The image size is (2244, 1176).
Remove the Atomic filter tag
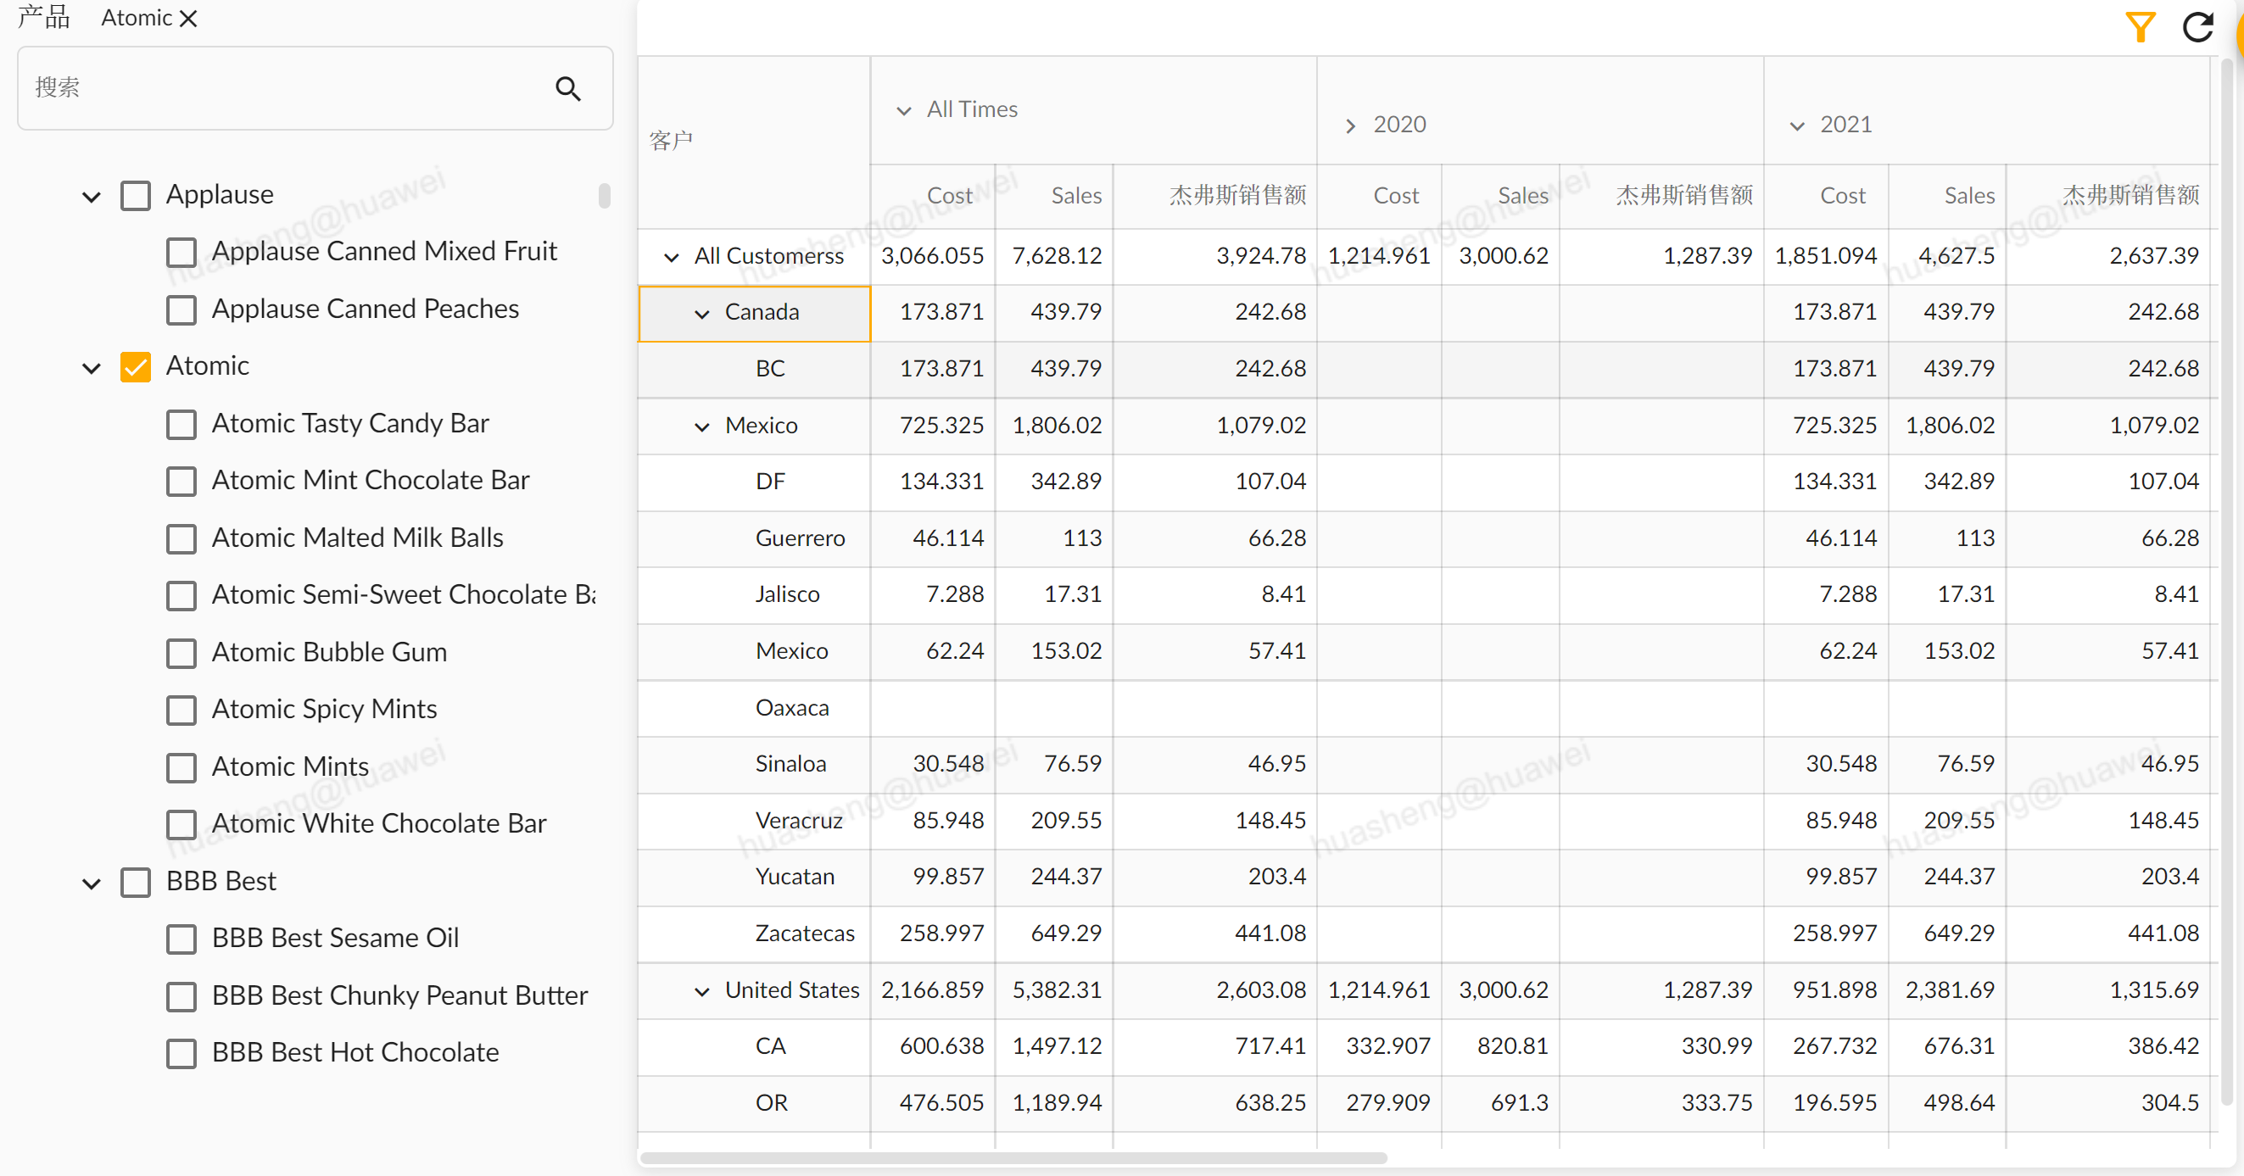point(188,19)
